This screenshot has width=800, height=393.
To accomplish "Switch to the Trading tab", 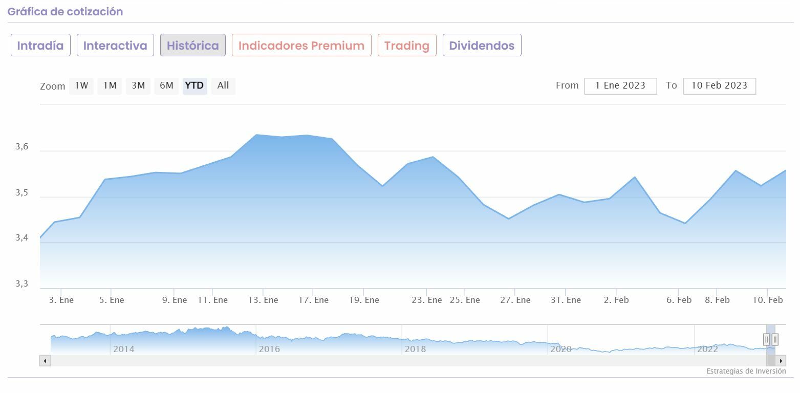I will (407, 45).
